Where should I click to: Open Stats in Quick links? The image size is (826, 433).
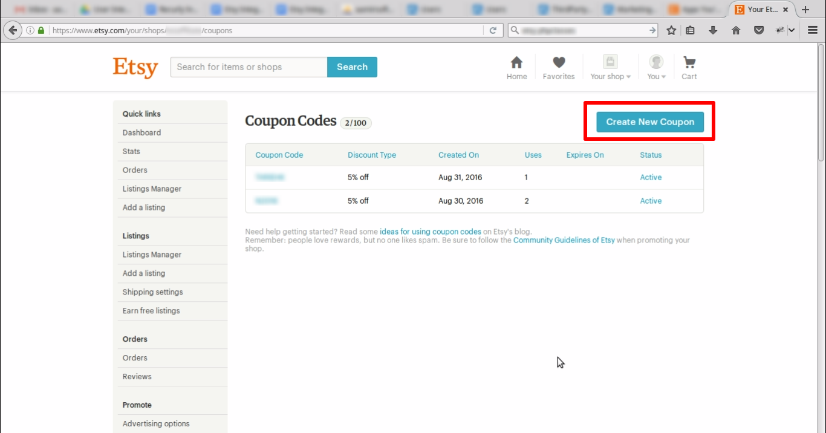pos(131,151)
